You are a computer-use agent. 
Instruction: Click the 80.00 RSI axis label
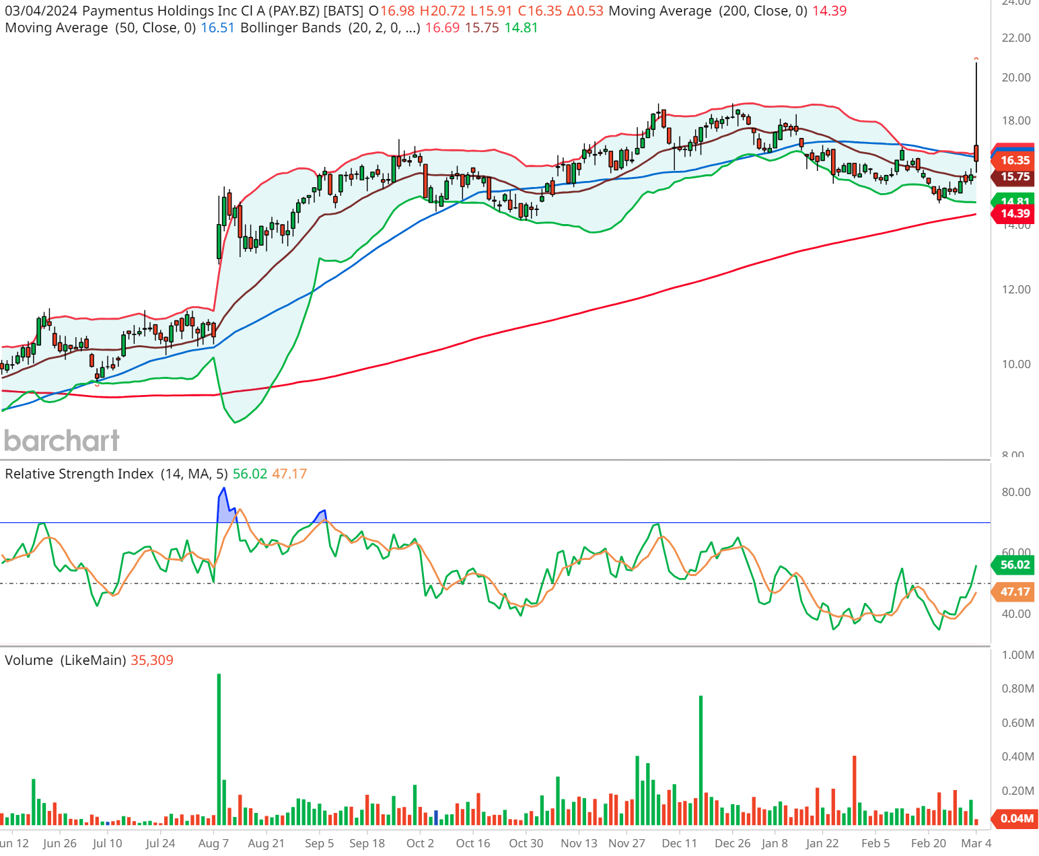coord(1016,492)
